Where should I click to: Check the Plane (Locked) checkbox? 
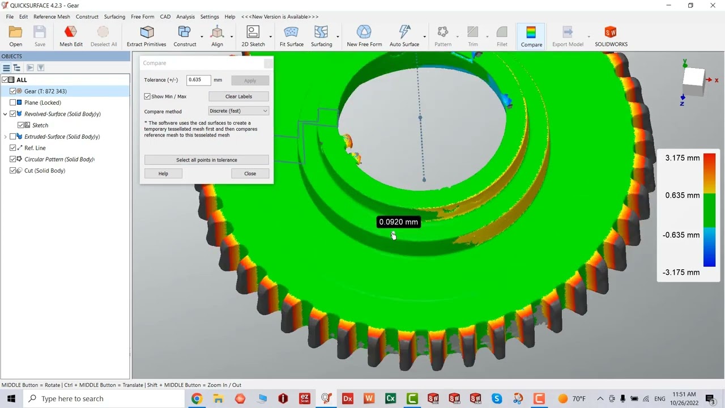tap(13, 103)
